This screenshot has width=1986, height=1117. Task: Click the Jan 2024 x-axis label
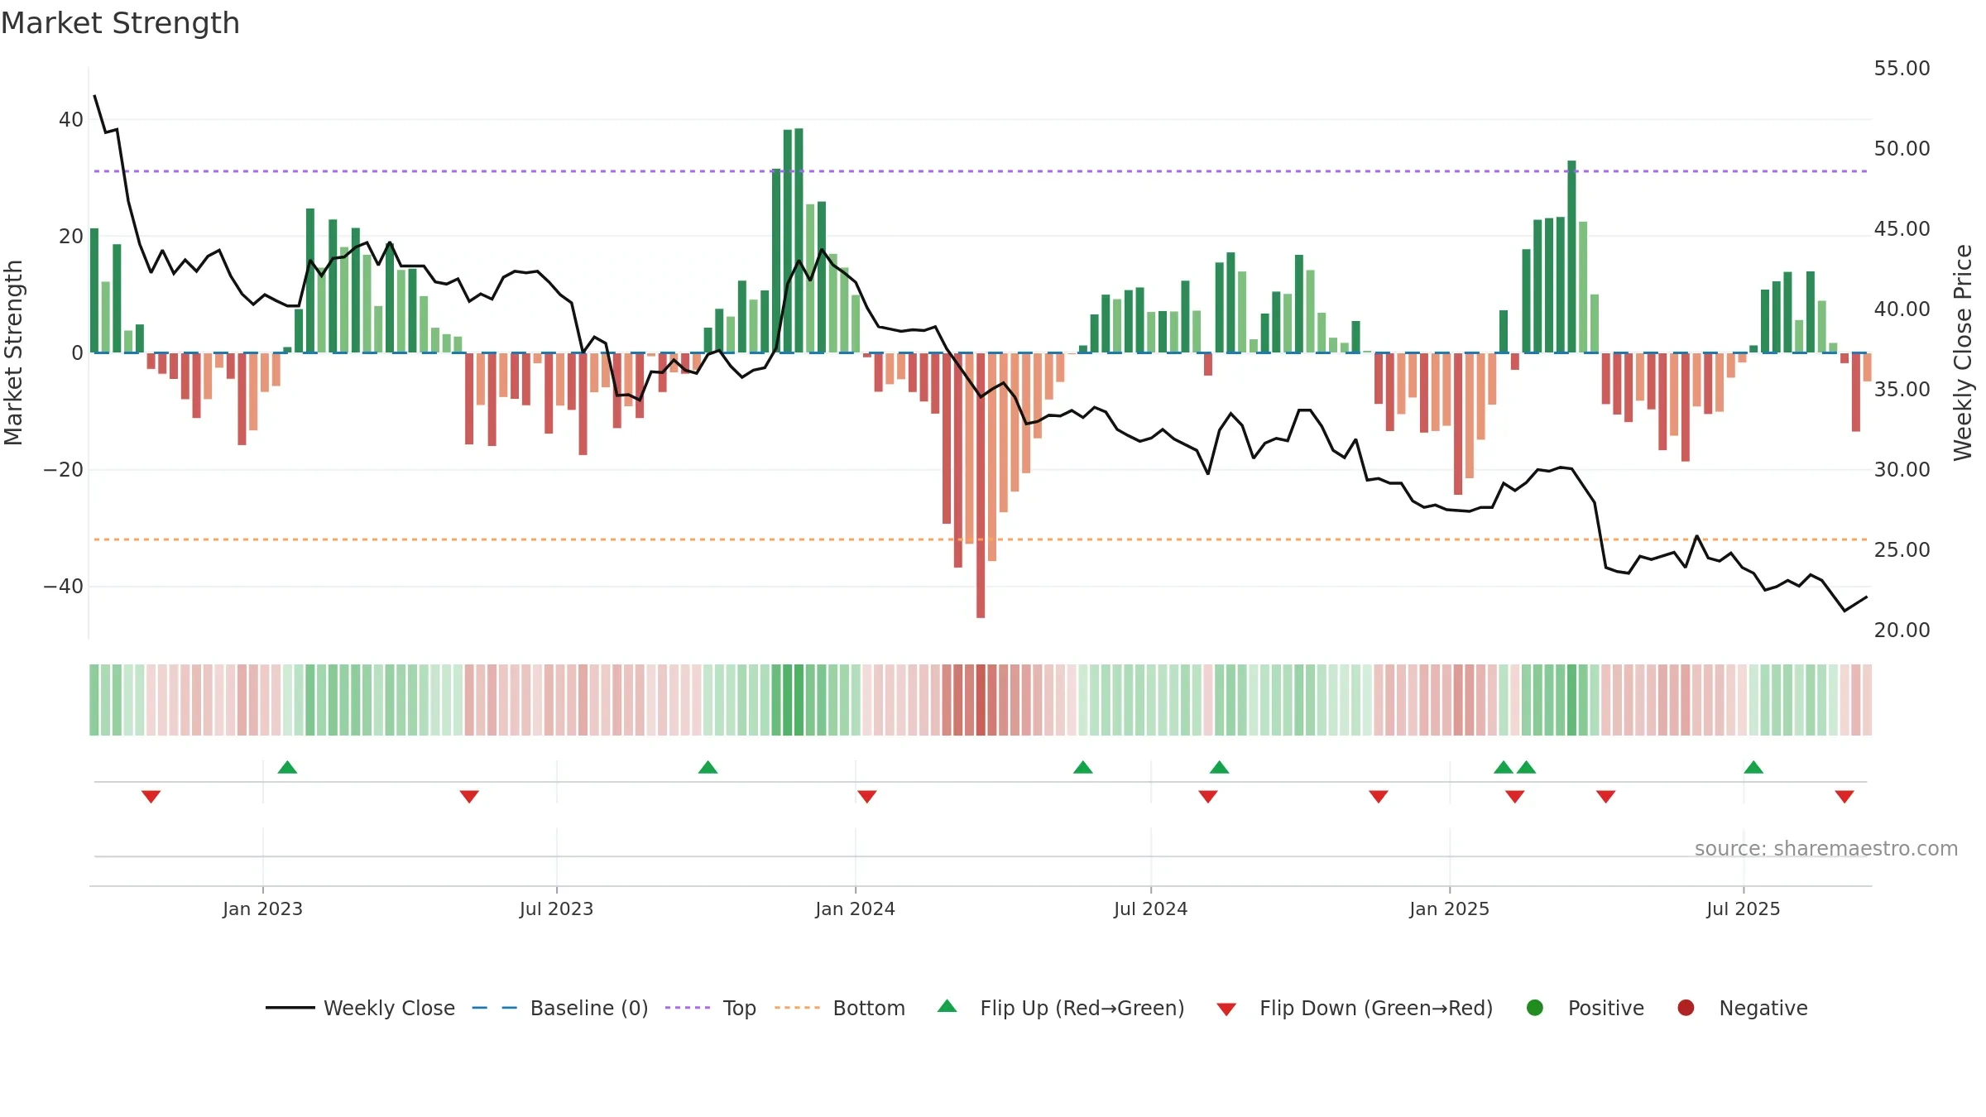click(855, 908)
